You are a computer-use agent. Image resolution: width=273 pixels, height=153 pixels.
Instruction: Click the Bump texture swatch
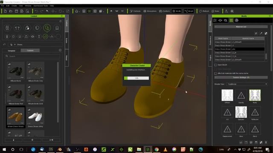[x=255, y=95]
